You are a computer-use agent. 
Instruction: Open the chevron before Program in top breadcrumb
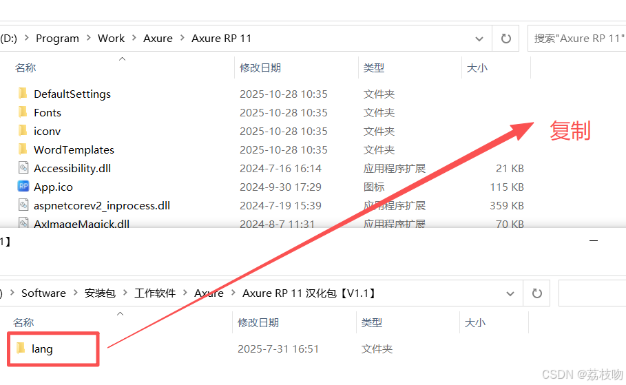point(27,38)
